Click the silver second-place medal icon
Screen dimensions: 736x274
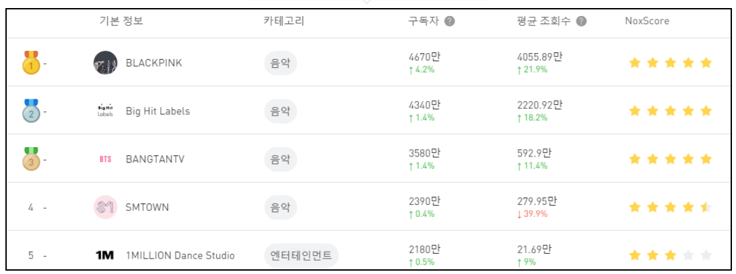(x=31, y=111)
